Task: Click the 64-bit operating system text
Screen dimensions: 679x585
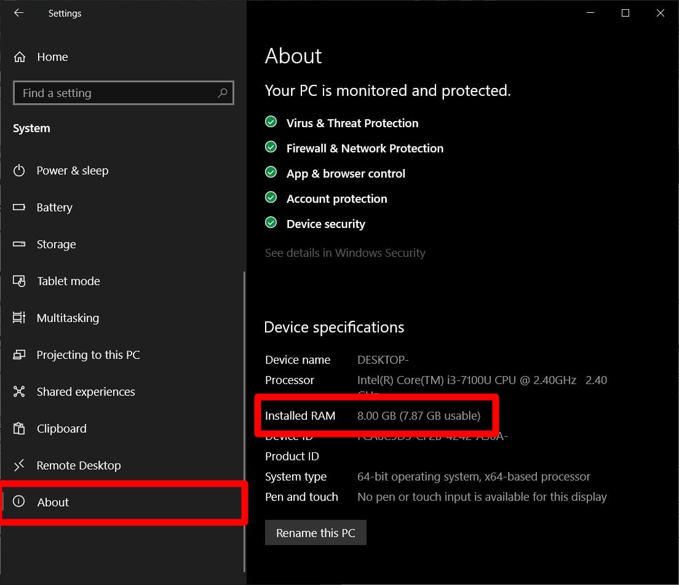Action: click(x=474, y=476)
